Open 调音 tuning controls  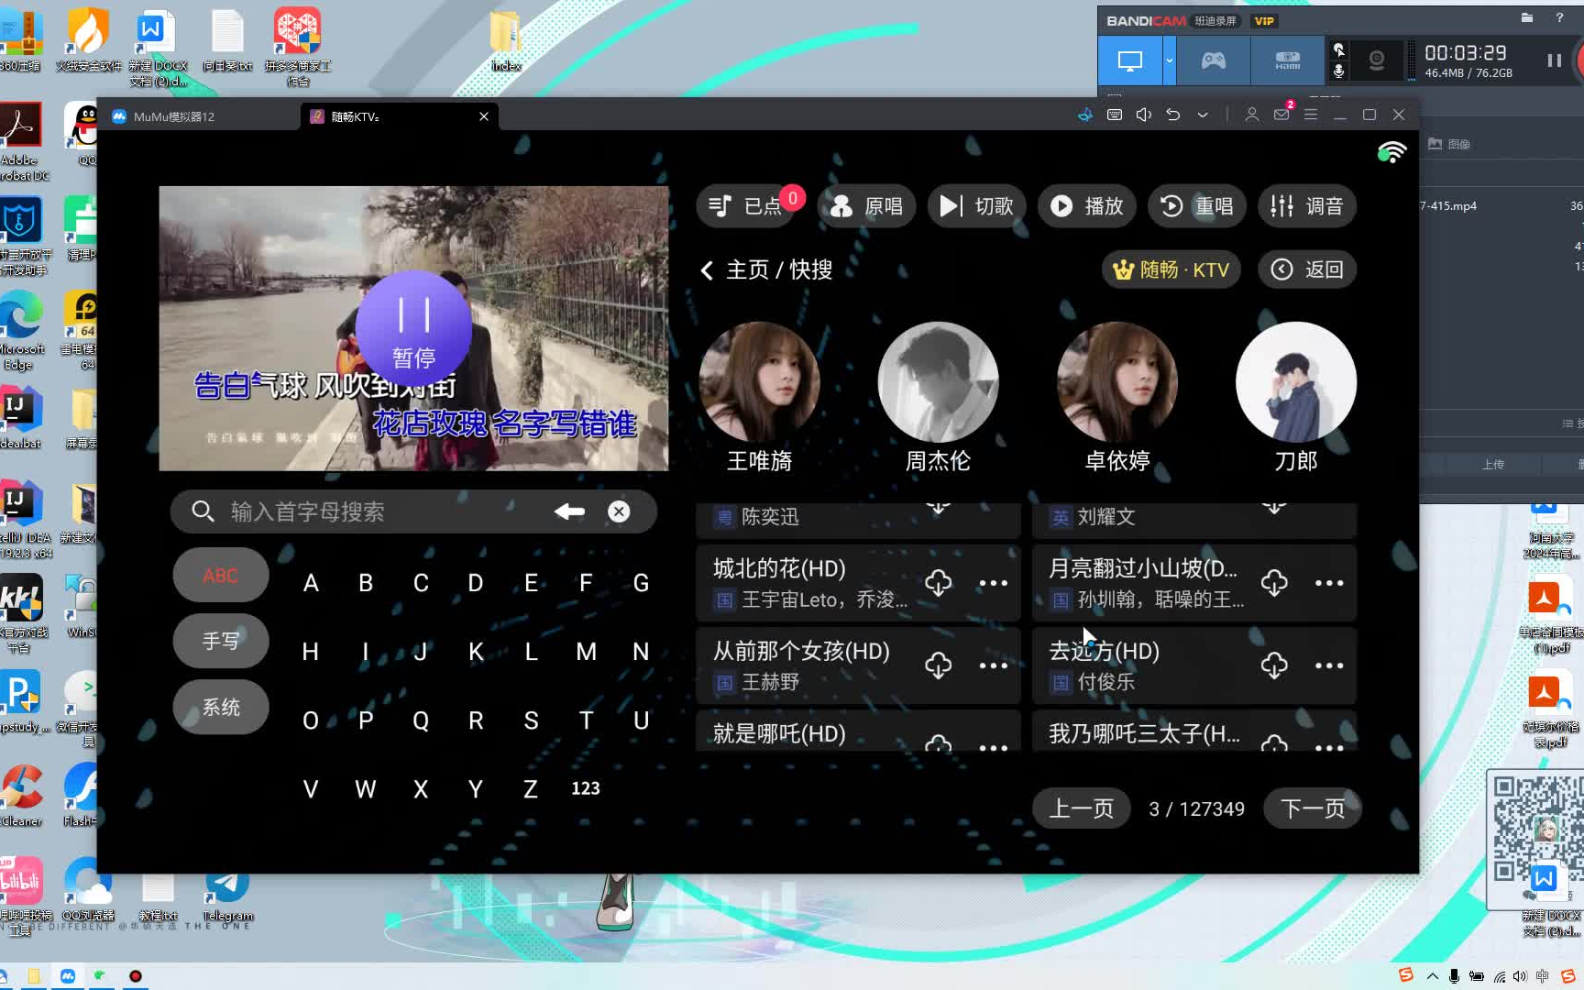tap(1306, 206)
